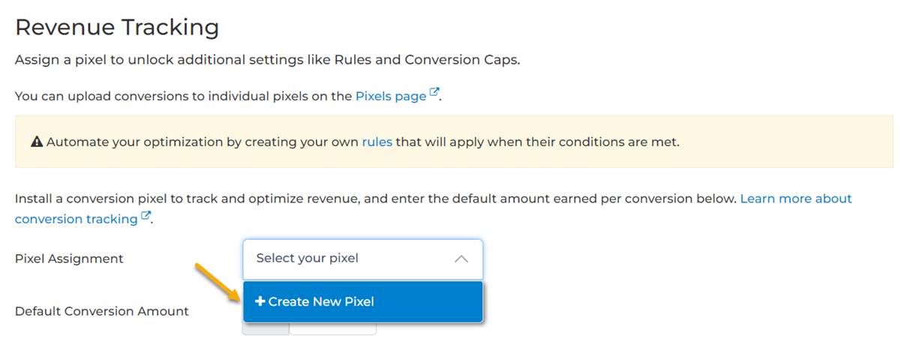Screen dimensions: 901x338
Task: Collapse the pixel dropdown using its chevron
Action: click(461, 259)
